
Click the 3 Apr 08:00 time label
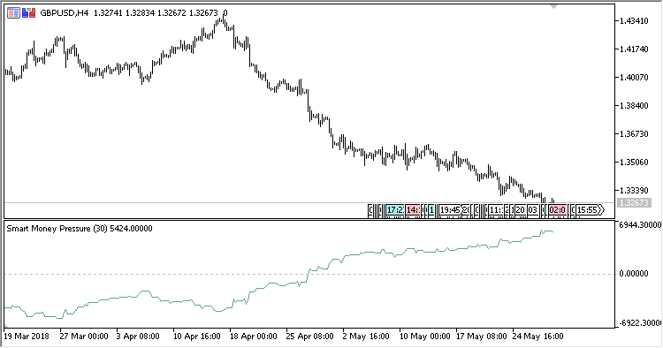click(138, 337)
